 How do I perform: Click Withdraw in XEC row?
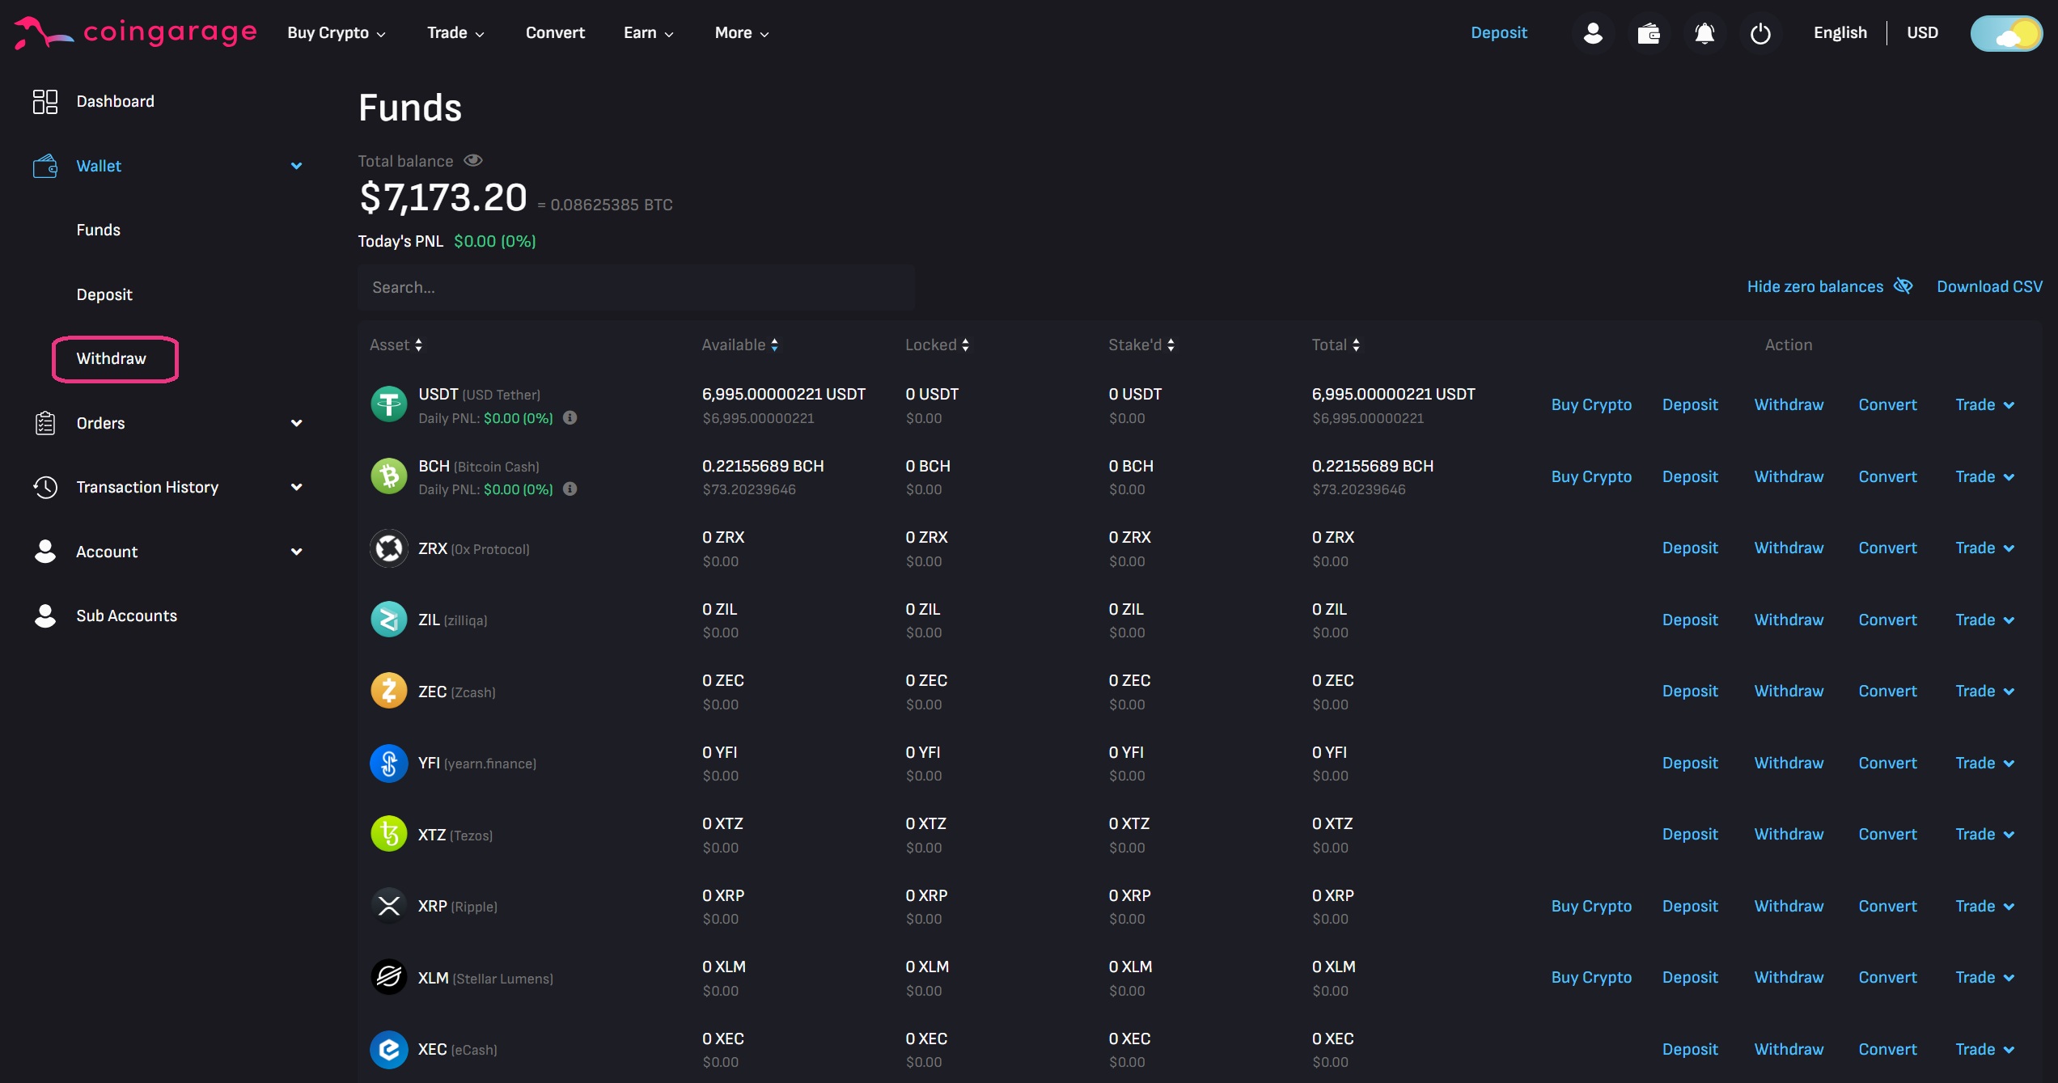click(1789, 1049)
